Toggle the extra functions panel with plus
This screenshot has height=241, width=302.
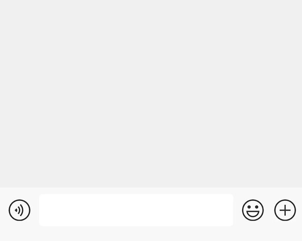click(x=285, y=210)
